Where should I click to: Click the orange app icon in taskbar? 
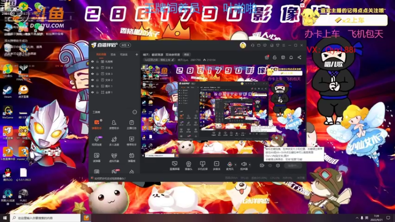86,218
